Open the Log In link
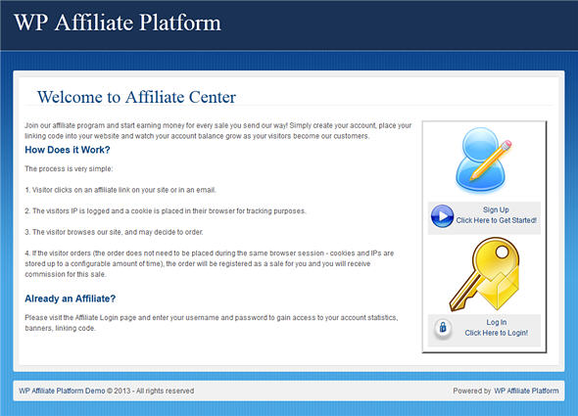The height and width of the screenshot is (416, 578). point(496,322)
